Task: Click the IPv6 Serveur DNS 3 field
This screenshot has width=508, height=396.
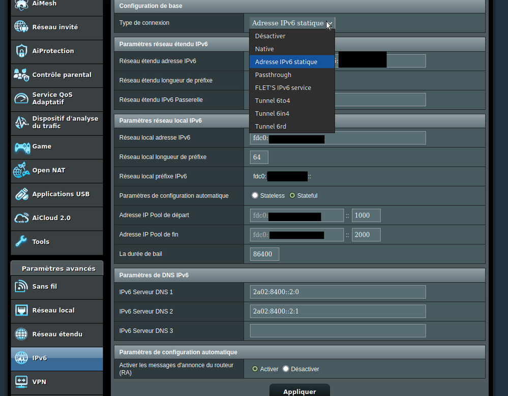Action: point(338,331)
